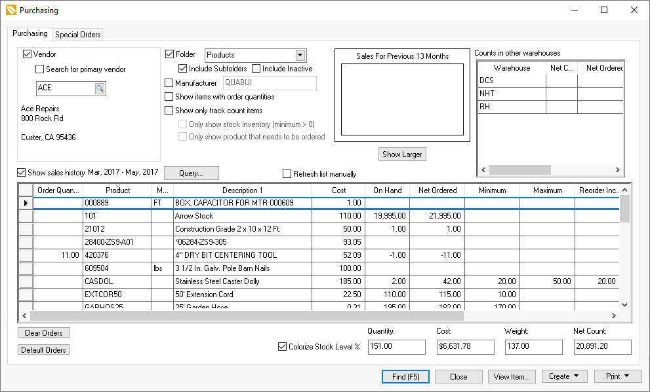Enable the Manufacturer filter checkbox
Image resolution: width=650 pixels, height=392 pixels.
tap(169, 83)
